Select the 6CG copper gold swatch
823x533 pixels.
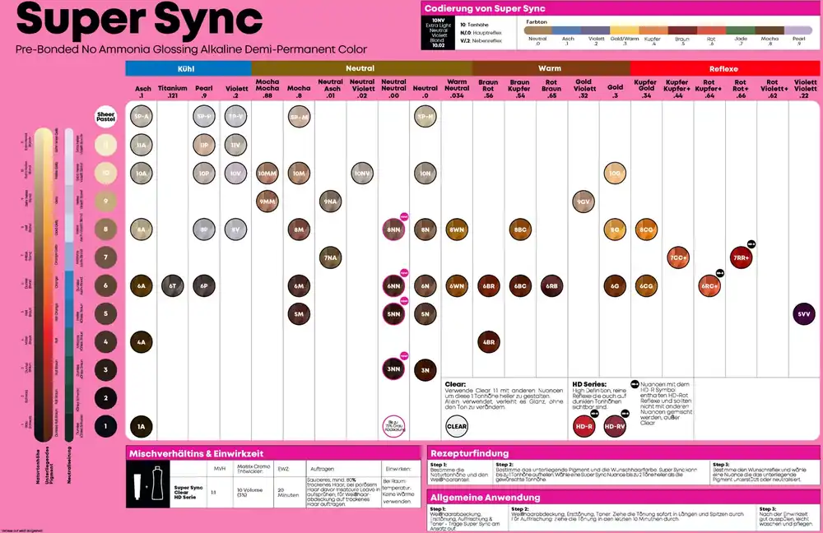[x=646, y=286]
